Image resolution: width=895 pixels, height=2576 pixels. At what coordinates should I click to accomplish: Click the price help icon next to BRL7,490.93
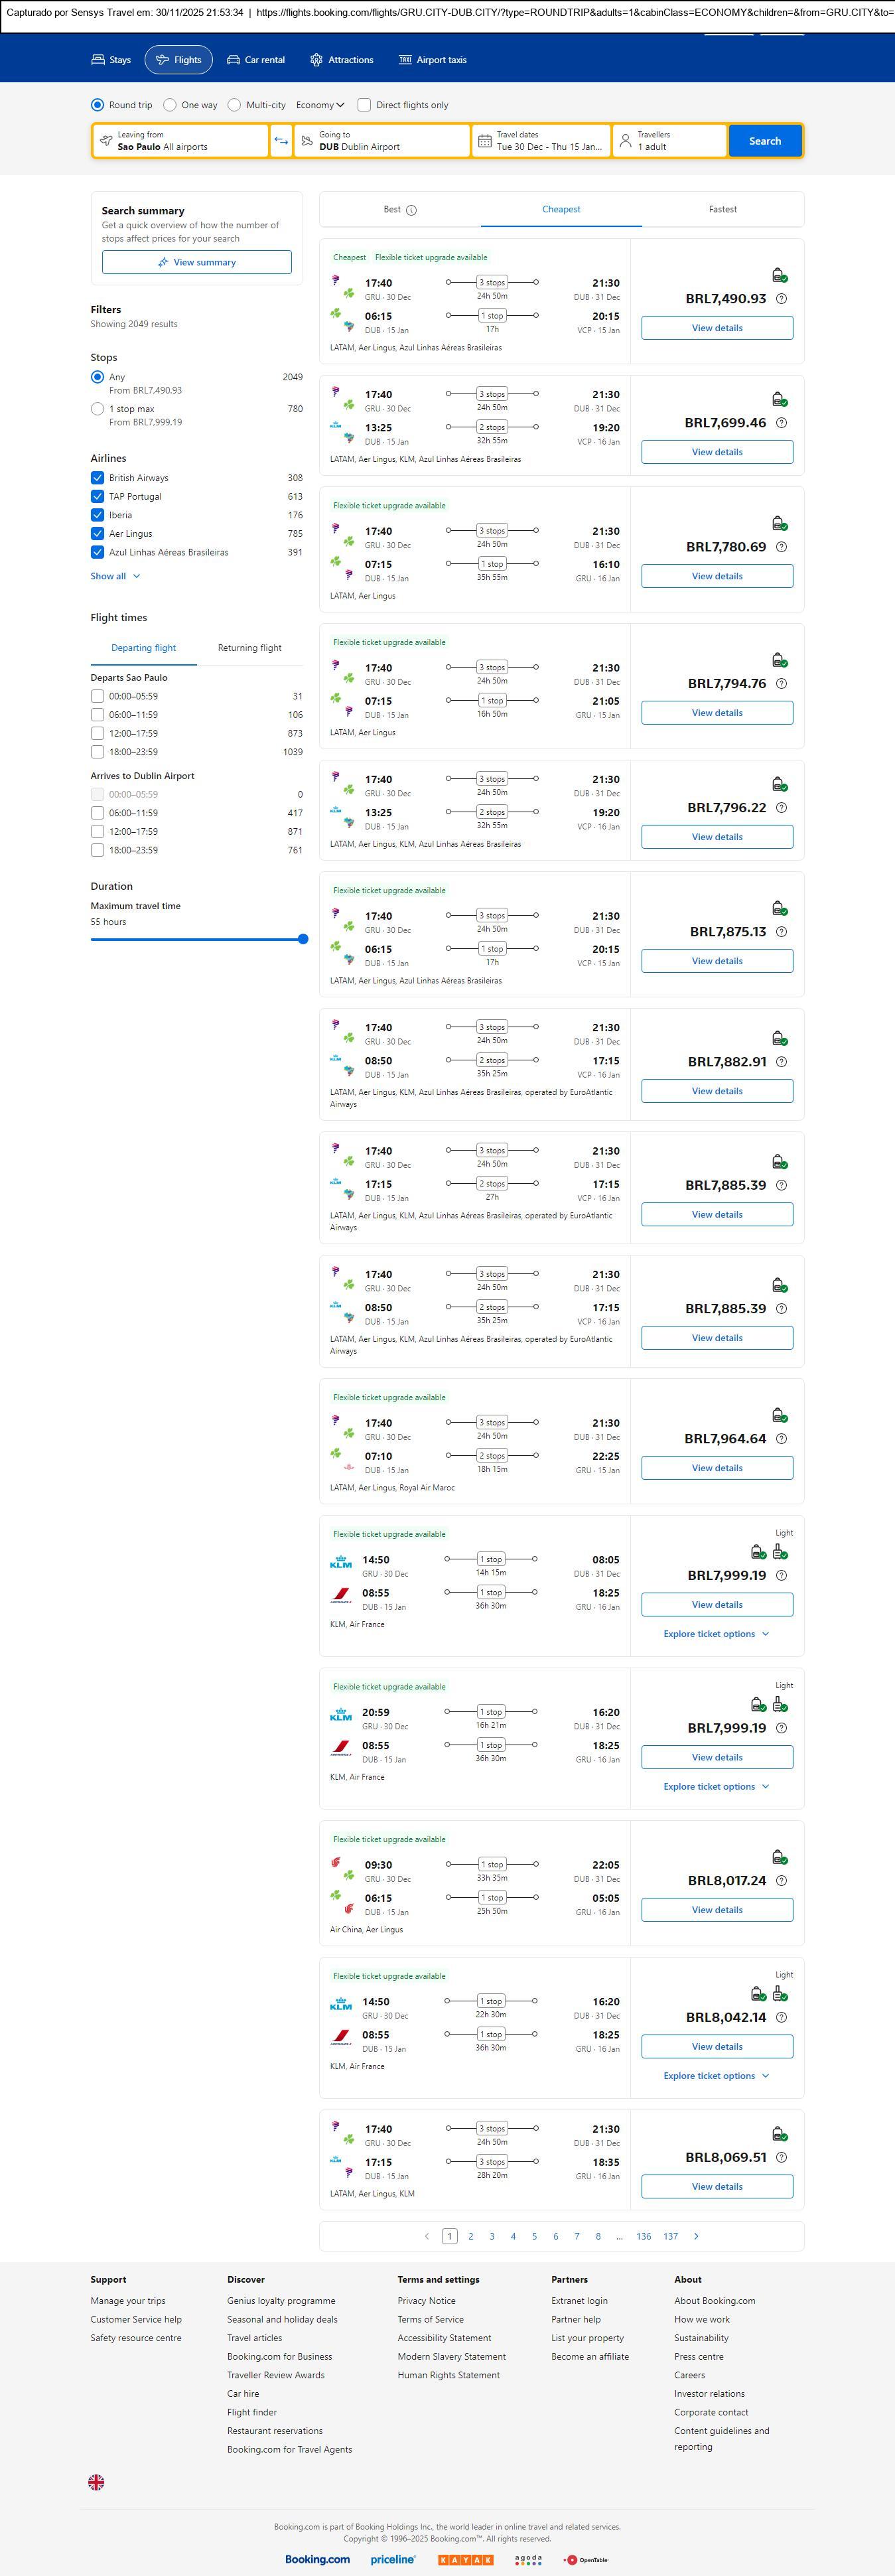tap(781, 299)
